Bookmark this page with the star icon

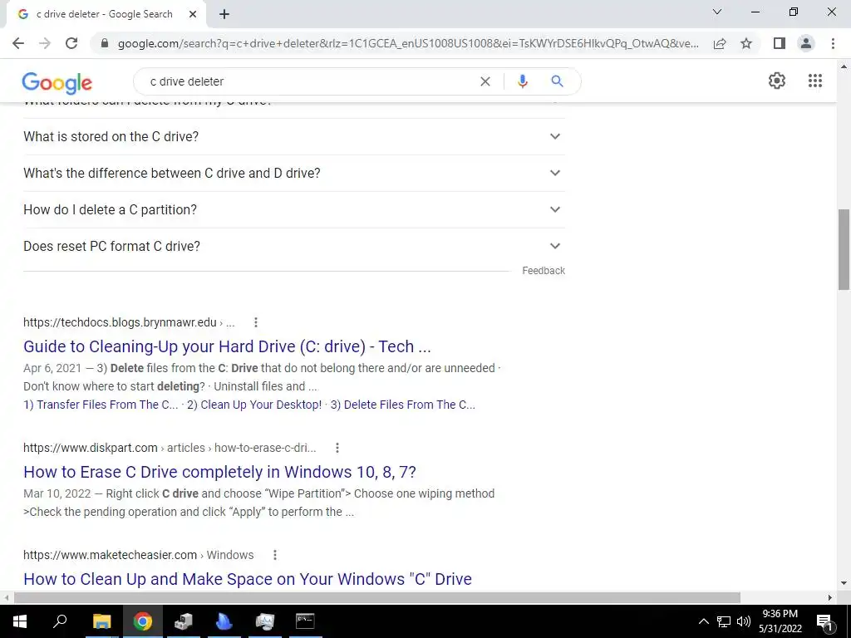[746, 43]
